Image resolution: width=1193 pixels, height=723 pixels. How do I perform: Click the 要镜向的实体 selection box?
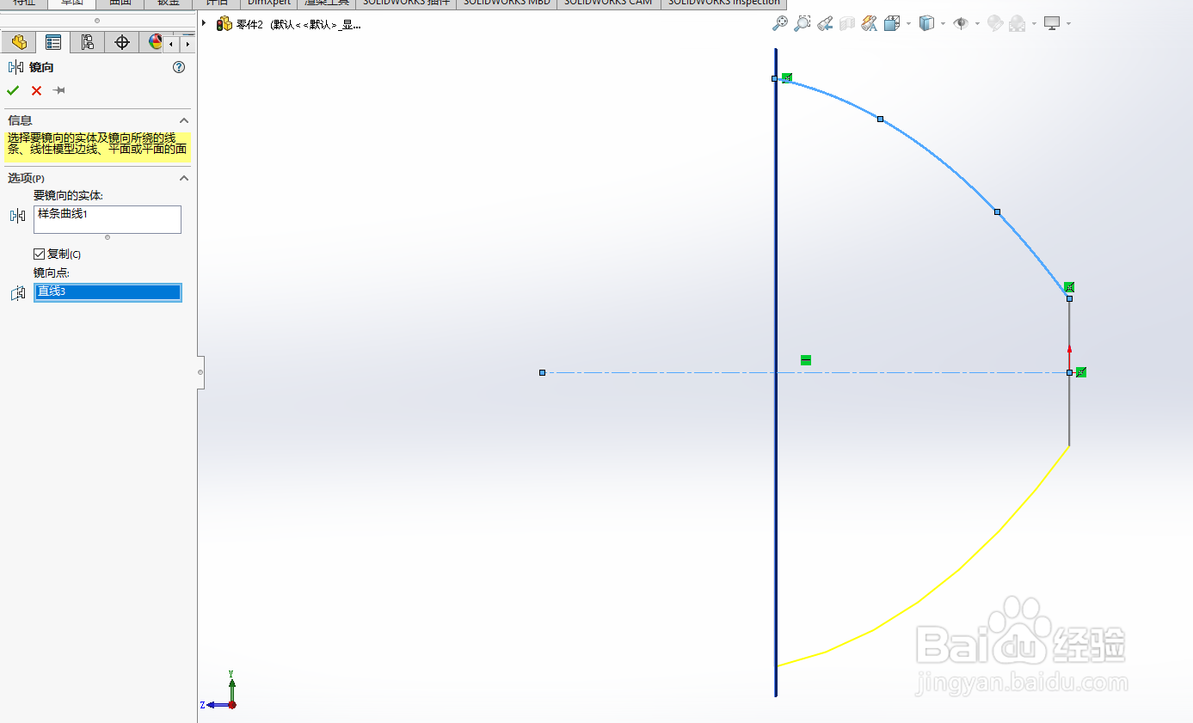pos(108,219)
